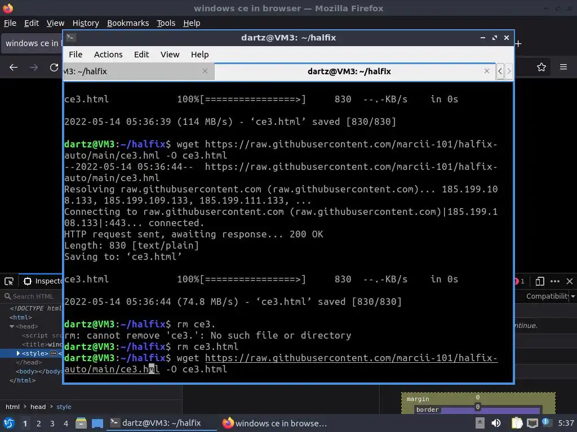
Task: Click terminal window icon in title bar
Action: [x=71, y=37]
